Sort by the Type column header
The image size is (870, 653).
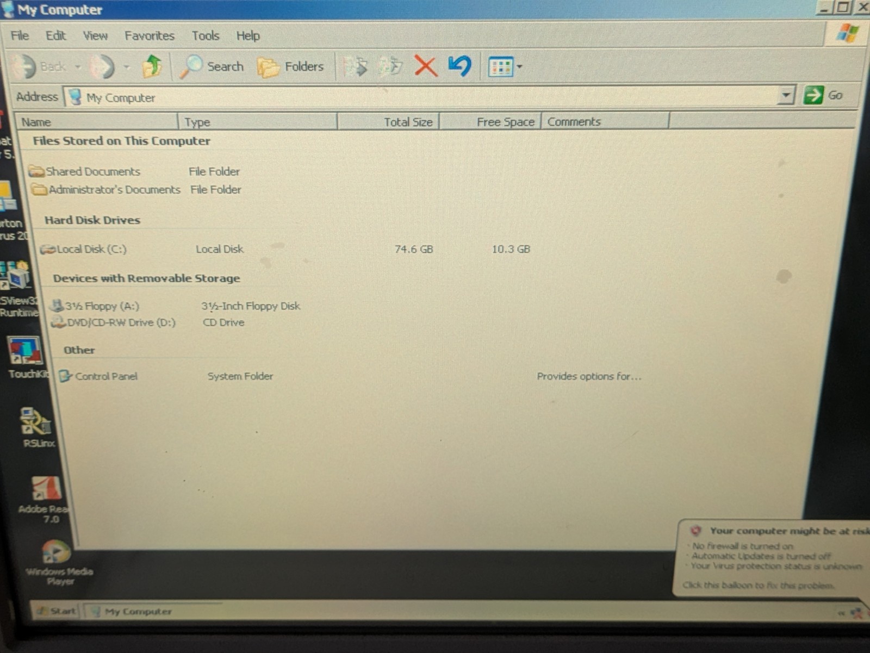(258, 122)
